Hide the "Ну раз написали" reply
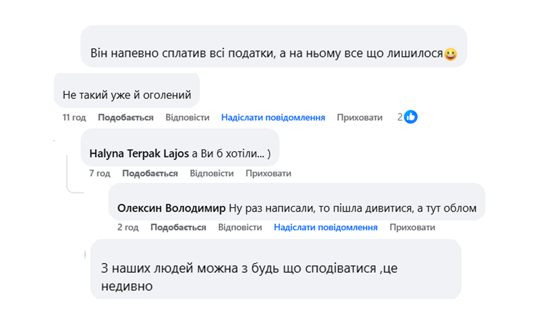555x312 pixels. [412, 227]
